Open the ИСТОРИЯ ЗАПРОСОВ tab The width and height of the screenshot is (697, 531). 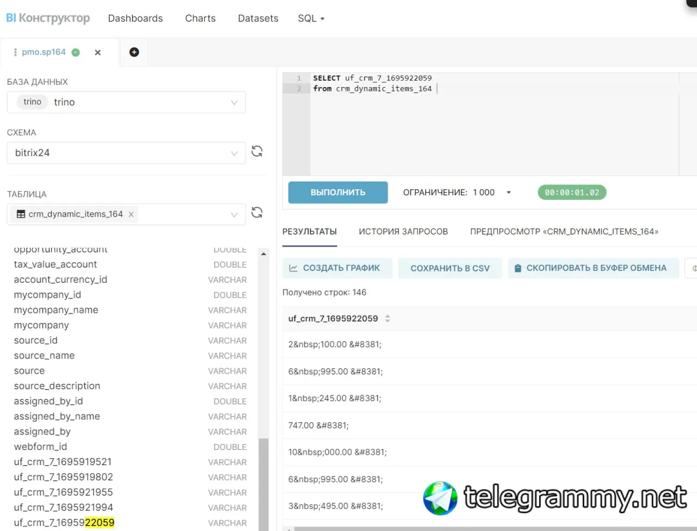pyautogui.click(x=403, y=232)
